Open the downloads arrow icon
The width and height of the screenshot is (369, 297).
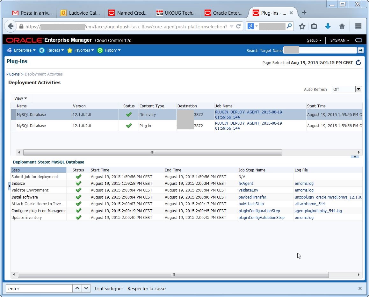point(328,26)
